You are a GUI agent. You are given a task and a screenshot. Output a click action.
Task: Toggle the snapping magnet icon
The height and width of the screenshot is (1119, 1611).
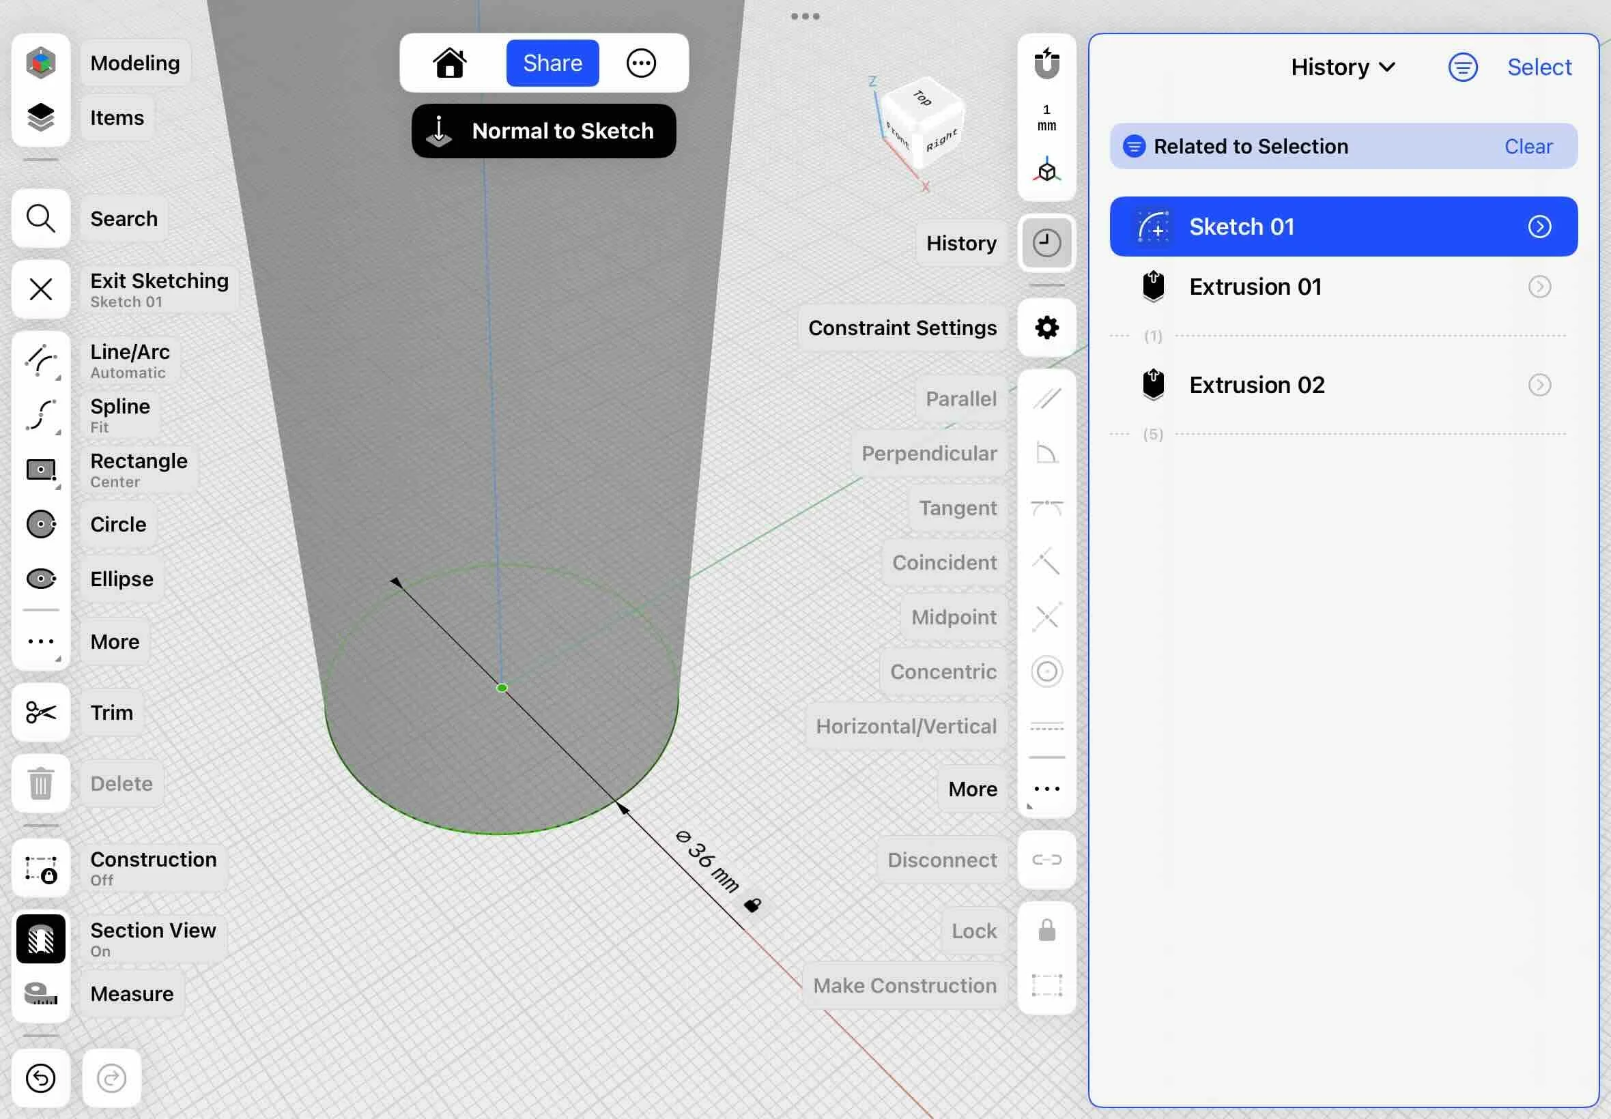tap(1046, 64)
